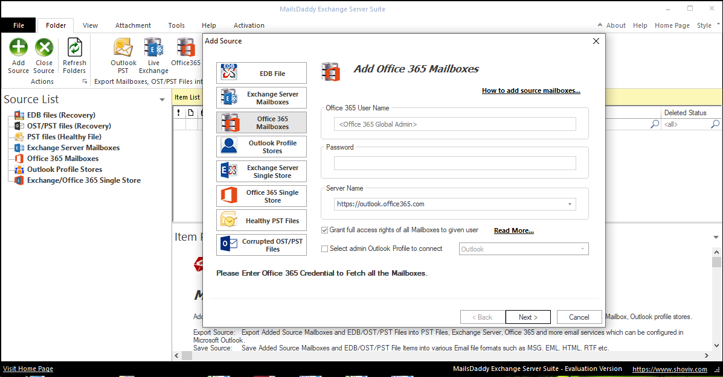Close the Add Source dialog
Image resolution: width=723 pixels, height=377 pixels.
596,41
